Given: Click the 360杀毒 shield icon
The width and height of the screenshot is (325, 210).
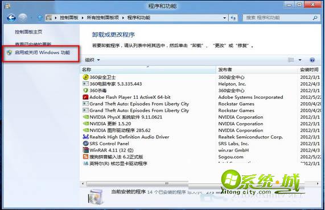Looking at the screenshot, I should pyautogui.click(x=85, y=90).
